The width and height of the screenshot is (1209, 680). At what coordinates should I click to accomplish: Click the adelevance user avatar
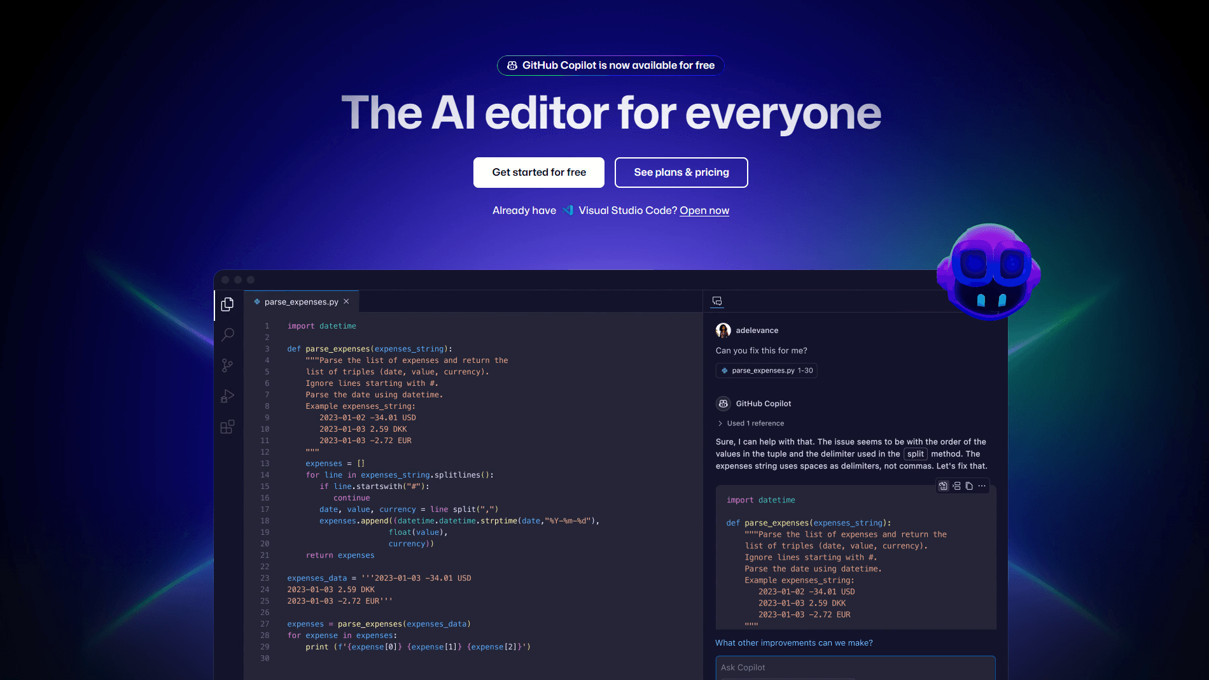click(723, 330)
